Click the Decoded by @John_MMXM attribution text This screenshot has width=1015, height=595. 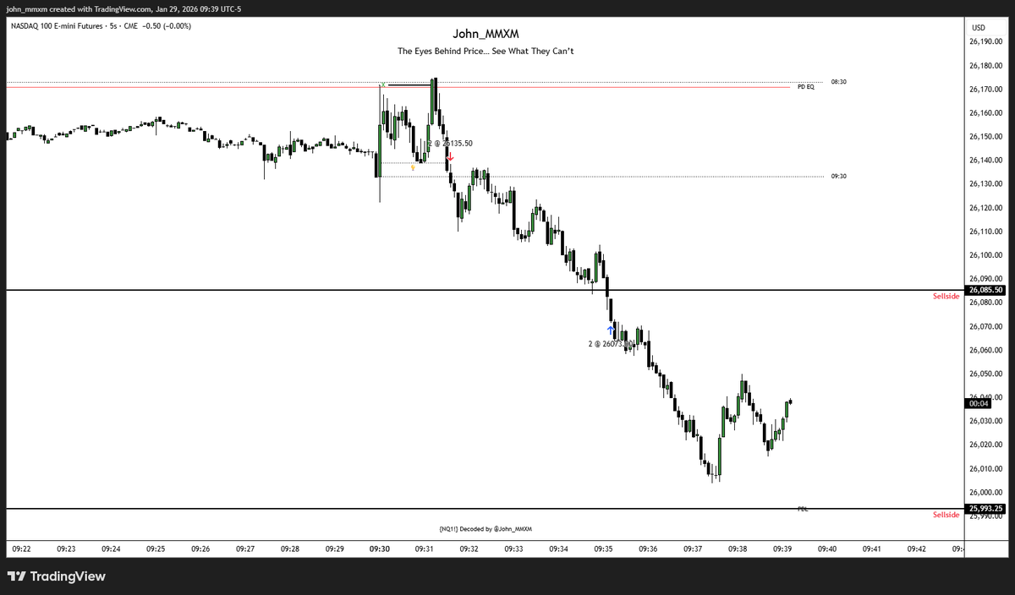[486, 528]
